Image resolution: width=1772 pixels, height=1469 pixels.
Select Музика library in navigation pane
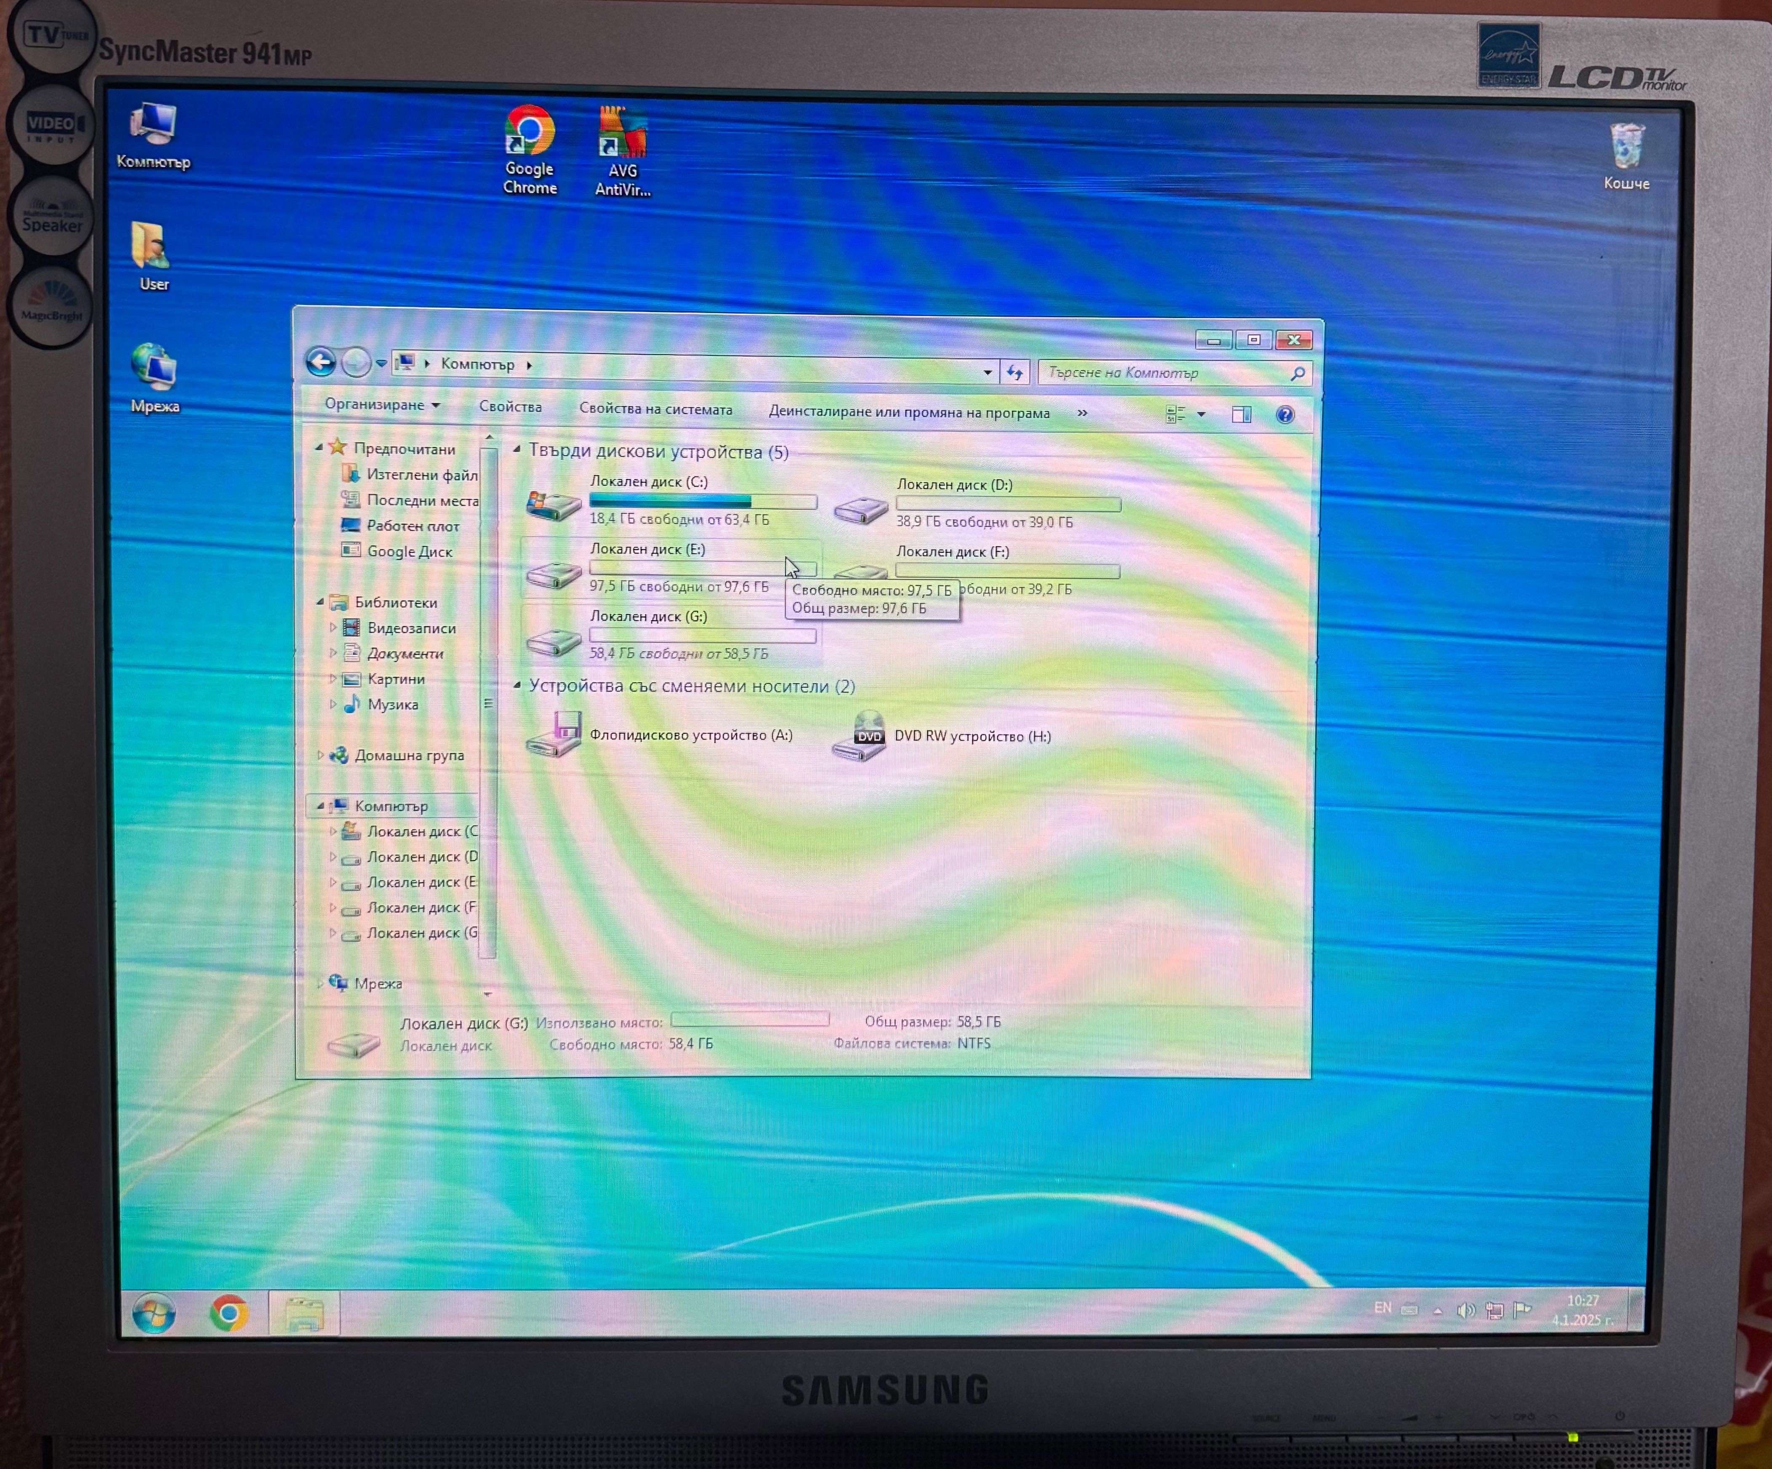pyautogui.click(x=381, y=704)
